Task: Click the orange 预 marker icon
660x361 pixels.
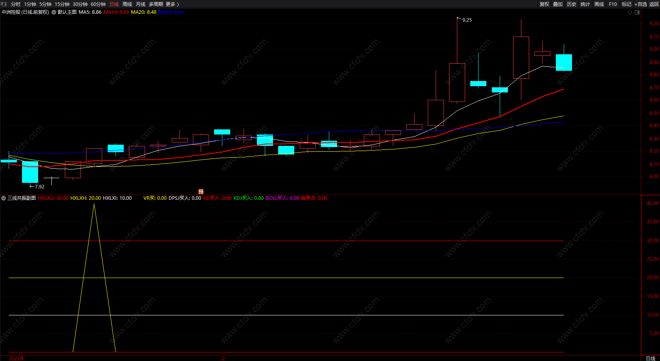Action: click(201, 192)
